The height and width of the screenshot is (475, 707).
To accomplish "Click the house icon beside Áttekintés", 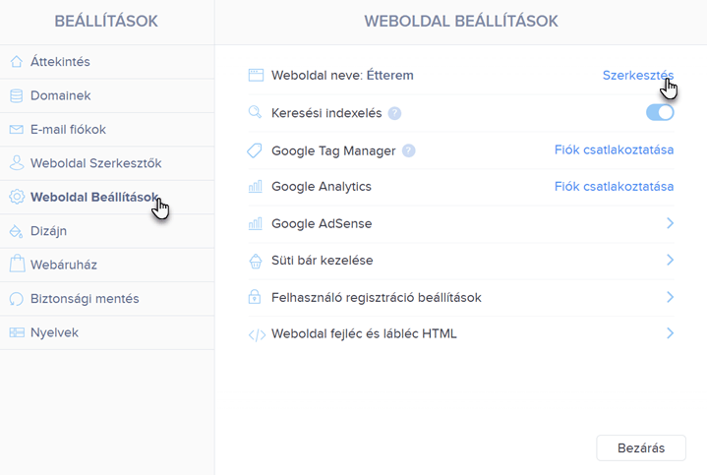I will click(17, 61).
